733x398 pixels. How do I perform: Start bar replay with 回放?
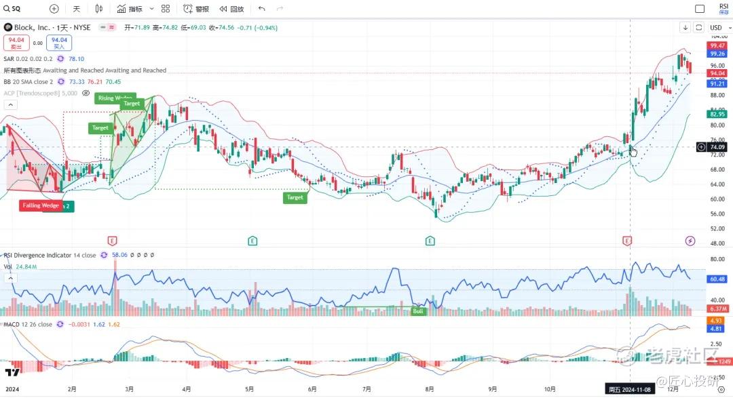click(232, 9)
